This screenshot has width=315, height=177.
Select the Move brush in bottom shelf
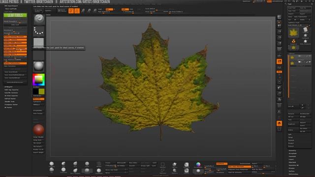75,164
